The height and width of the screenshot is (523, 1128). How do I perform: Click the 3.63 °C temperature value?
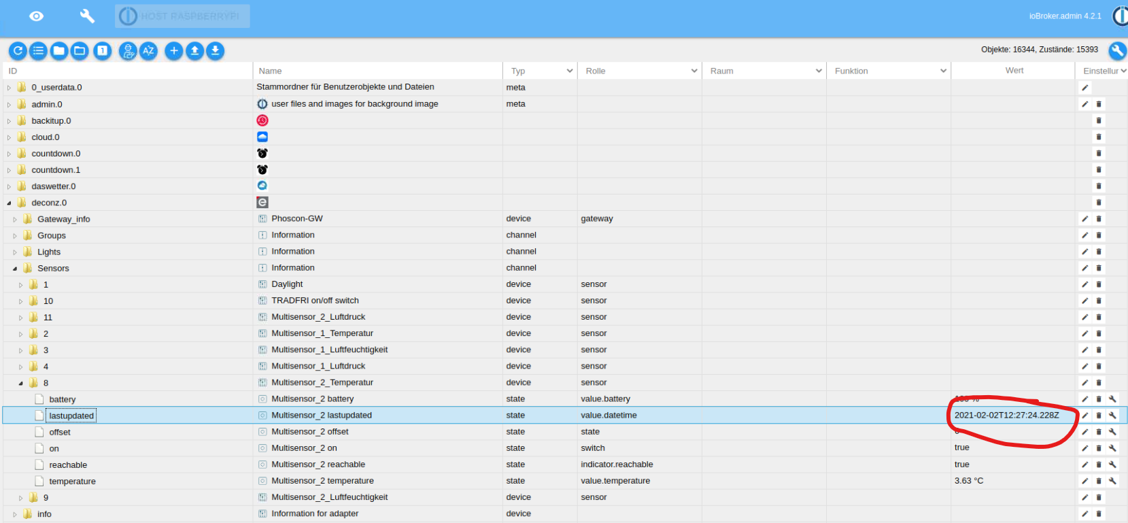click(x=969, y=481)
